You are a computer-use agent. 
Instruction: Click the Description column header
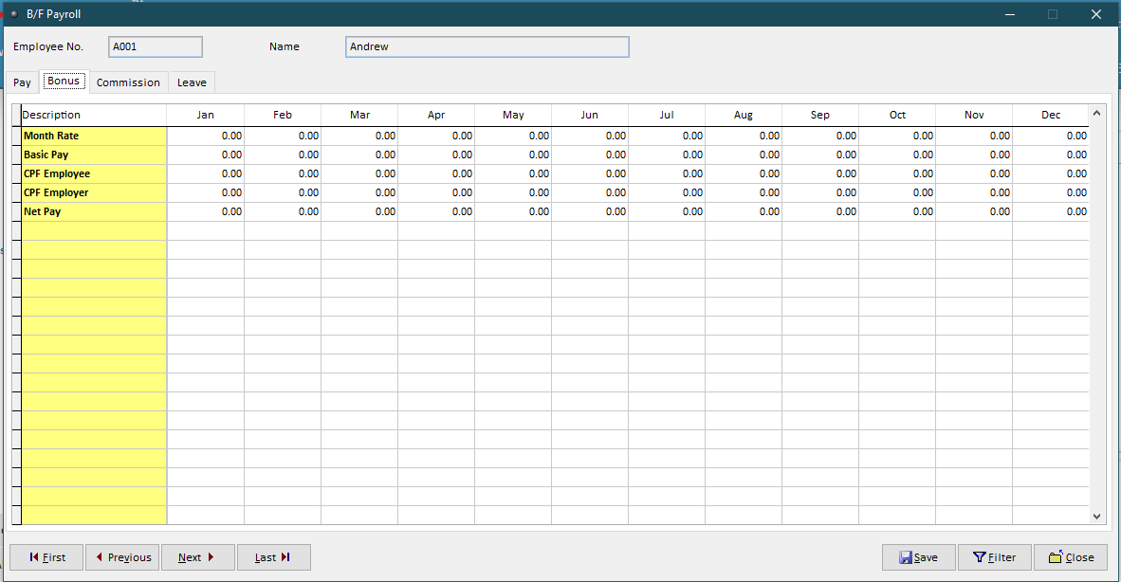(94, 115)
